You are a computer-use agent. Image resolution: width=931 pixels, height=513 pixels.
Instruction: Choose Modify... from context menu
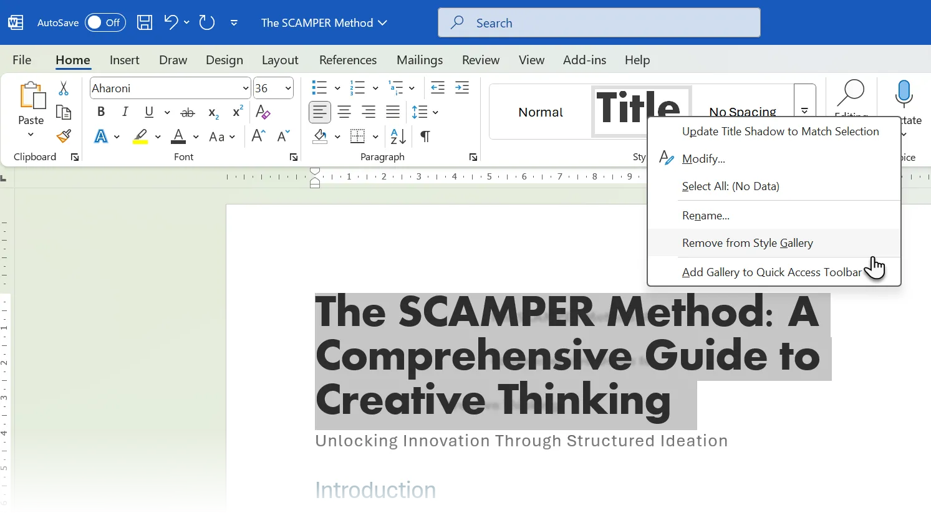tap(774, 159)
